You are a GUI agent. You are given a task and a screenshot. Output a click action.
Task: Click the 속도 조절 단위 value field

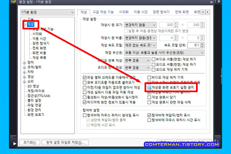coord(194,45)
